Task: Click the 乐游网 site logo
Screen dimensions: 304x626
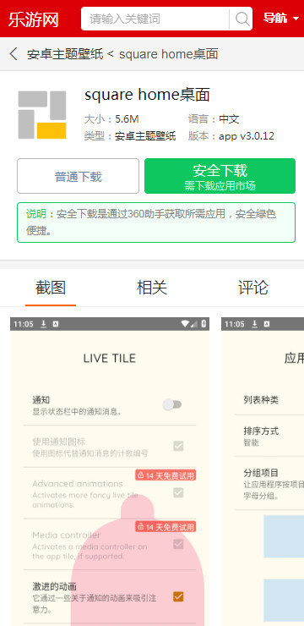Action: tap(34, 19)
